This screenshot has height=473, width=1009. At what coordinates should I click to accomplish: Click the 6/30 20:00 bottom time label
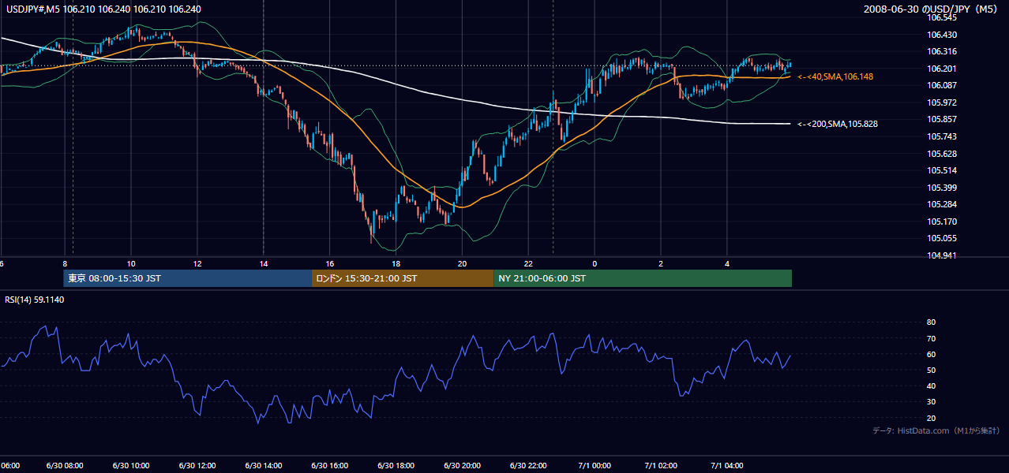[463, 466]
